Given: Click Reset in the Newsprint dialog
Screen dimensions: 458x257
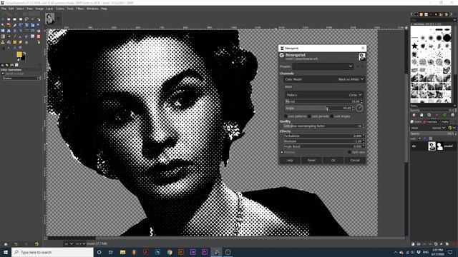Looking at the screenshot, I should click(x=311, y=160).
